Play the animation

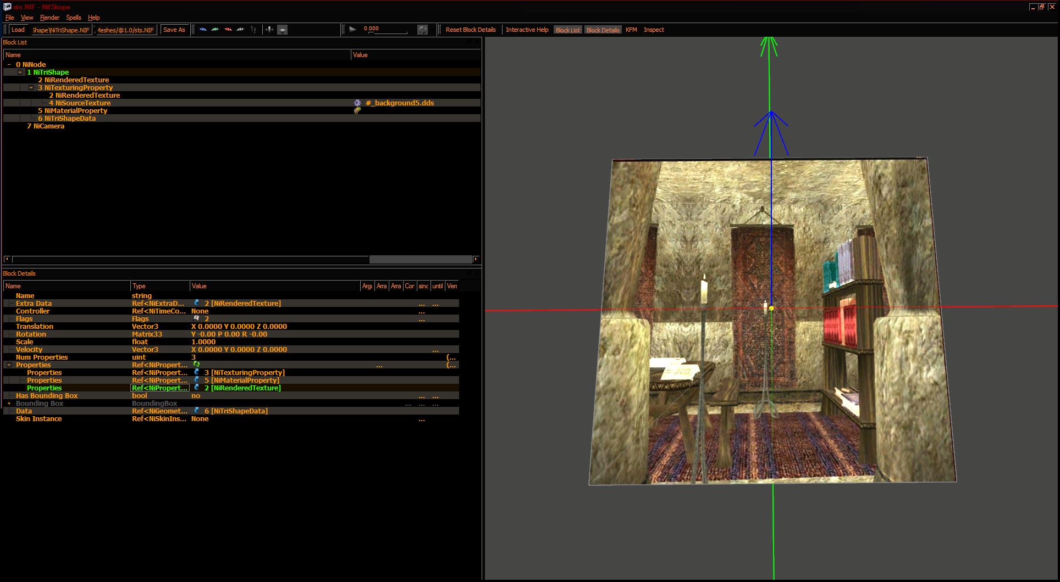pyautogui.click(x=353, y=30)
